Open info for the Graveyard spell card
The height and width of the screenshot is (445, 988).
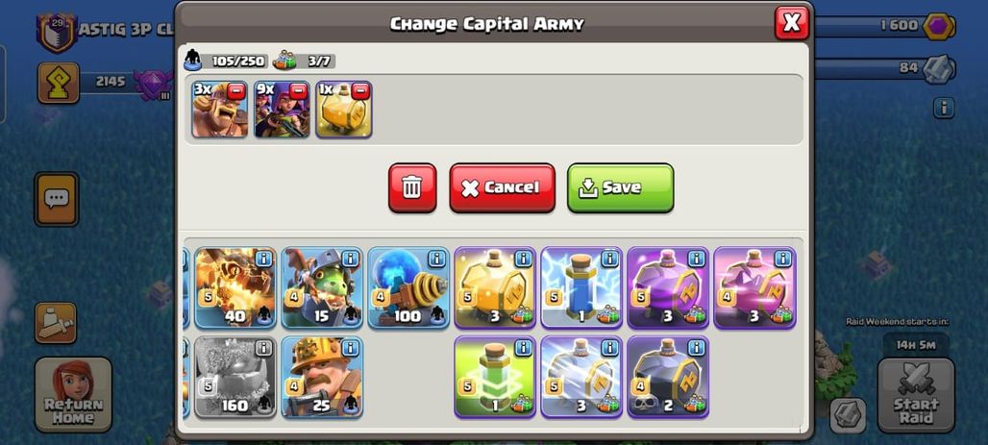pyautogui.click(x=696, y=348)
